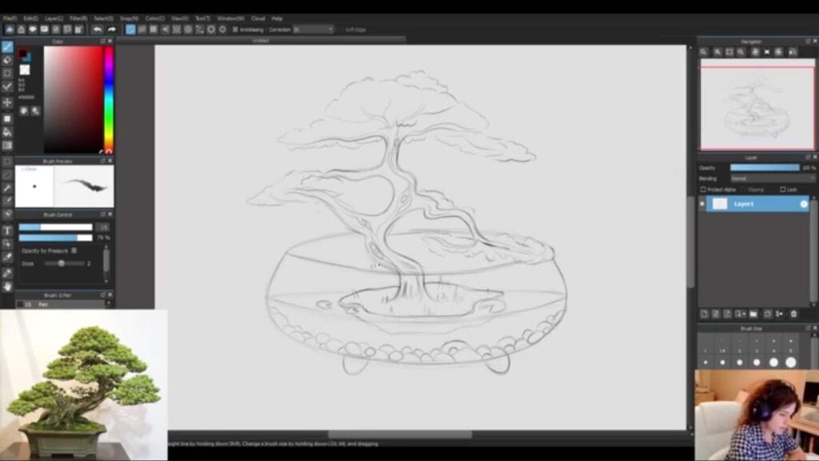This screenshot has height=461, width=819.
Task: Adjust the layer Opacity slider
Action: [764, 168]
